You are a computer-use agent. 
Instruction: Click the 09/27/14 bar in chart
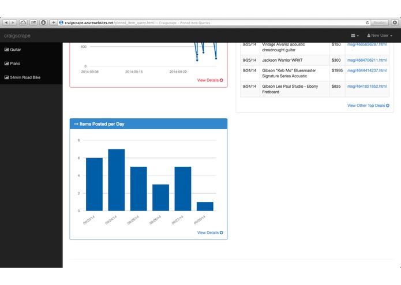[182, 189]
